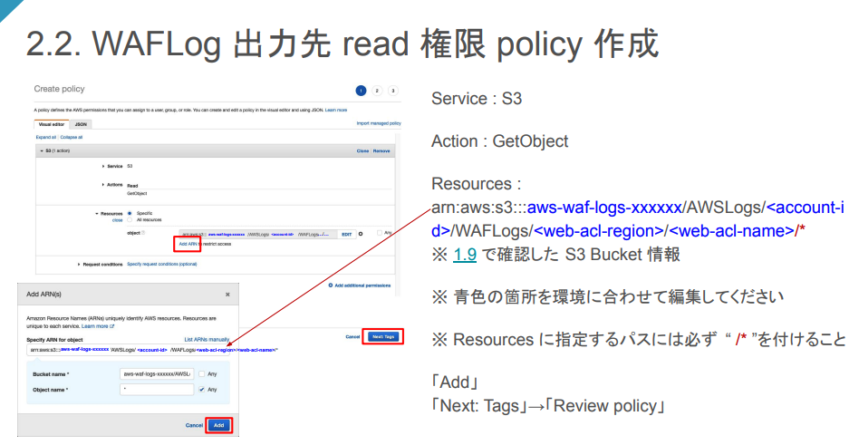Click the Object name input field
This screenshot has width=849, height=445.
[x=157, y=389]
